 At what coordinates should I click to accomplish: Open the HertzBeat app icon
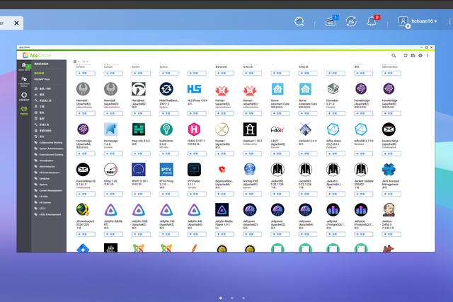point(139,89)
